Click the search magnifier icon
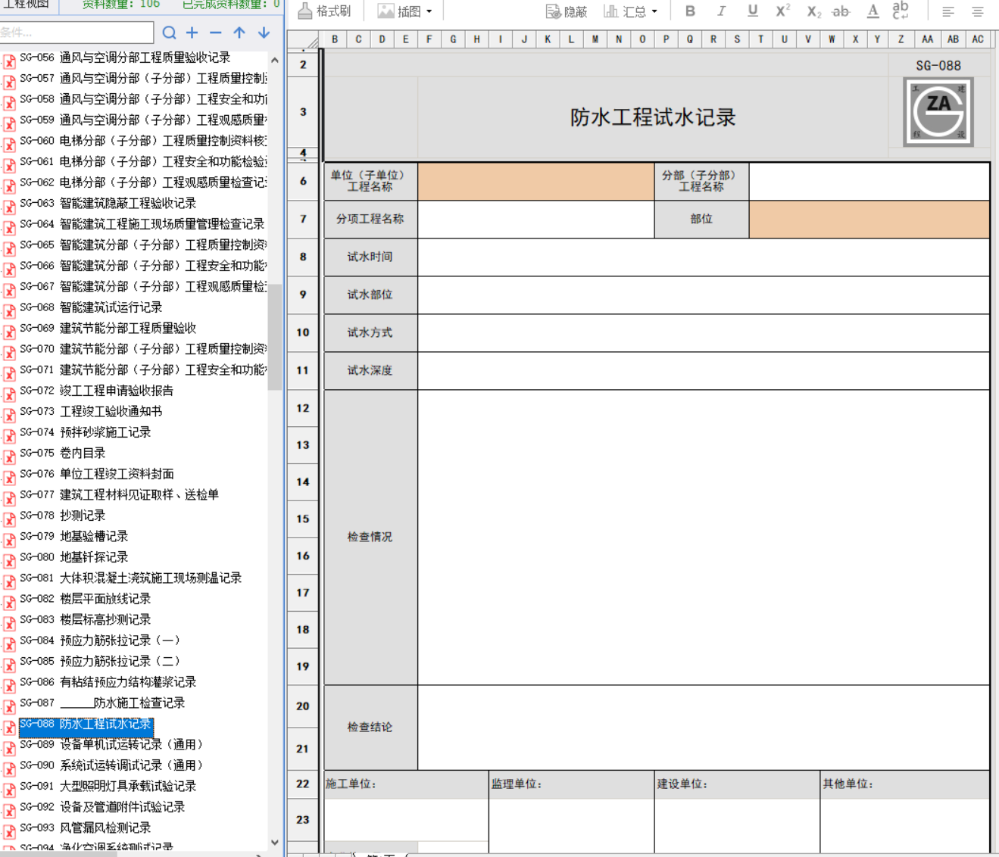The image size is (999, 857). (x=169, y=33)
